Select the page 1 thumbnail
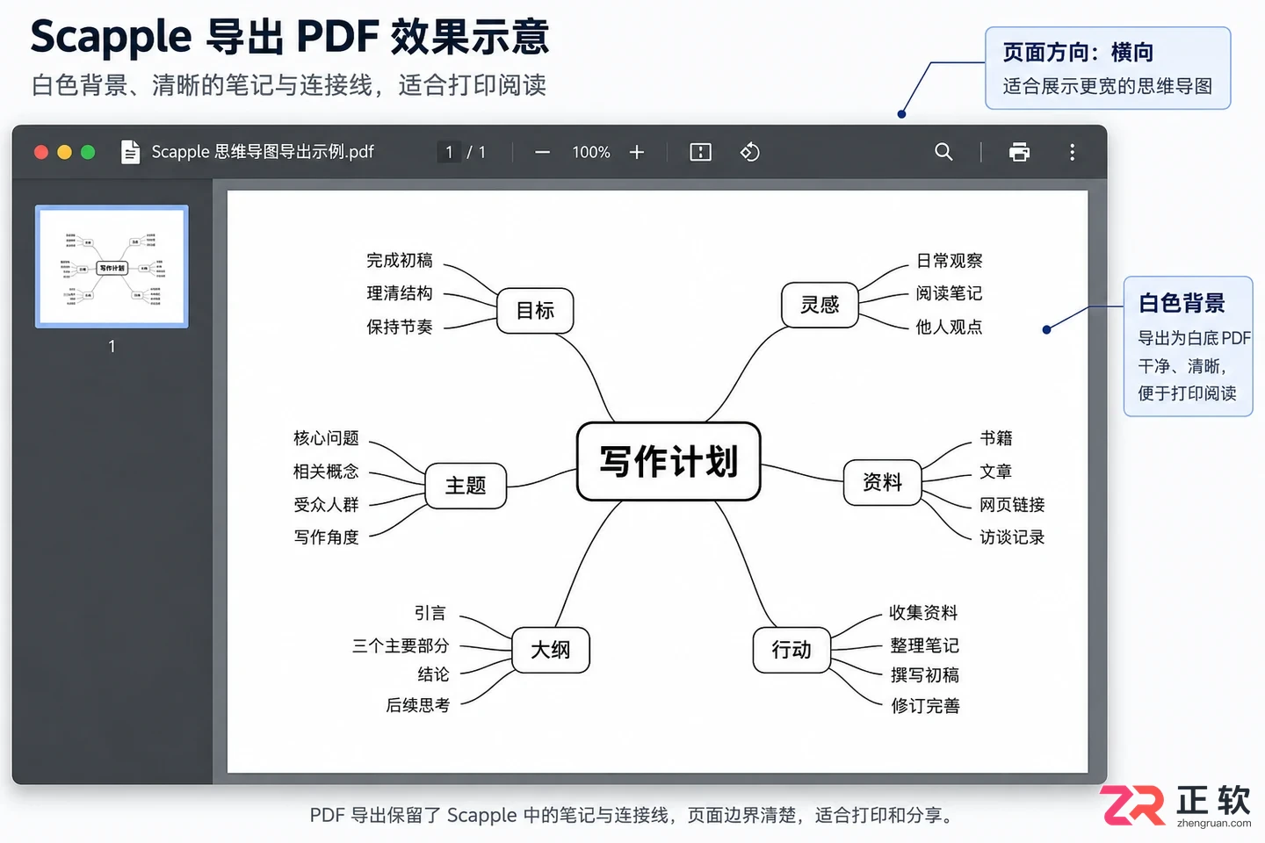The height and width of the screenshot is (843, 1265). pyautogui.click(x=112, y=266)
